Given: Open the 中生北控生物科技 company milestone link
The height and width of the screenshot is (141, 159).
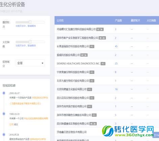Looking at the screenshot, I should (x=36, y=118).
